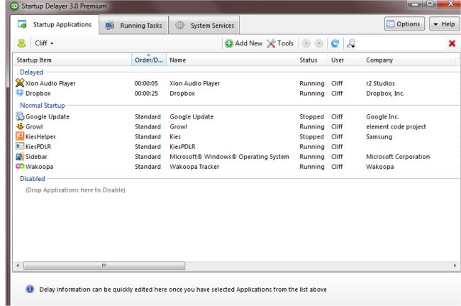461x306 pixels.
Task: Switch to the Startup Applications tab
Action: 55,24
